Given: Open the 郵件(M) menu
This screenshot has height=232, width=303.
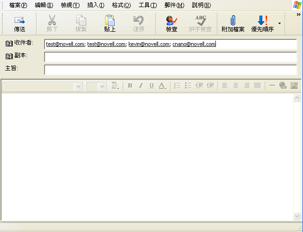Looking at the screenshot, I should 174,5.
